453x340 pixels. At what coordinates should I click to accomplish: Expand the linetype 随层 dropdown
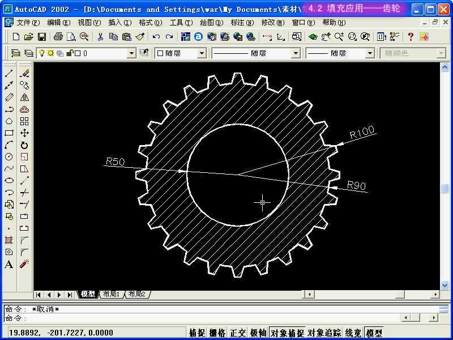coord(296,53)
